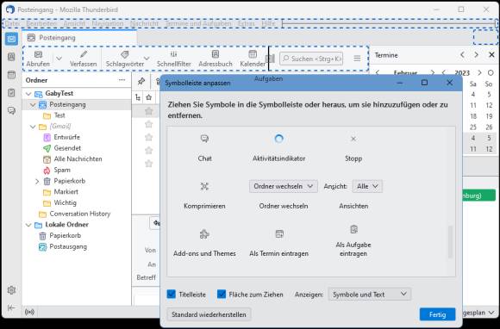Expand the Papierkorb folder under Gmail
The image size is (500, 329).
[x=37, y=182]
